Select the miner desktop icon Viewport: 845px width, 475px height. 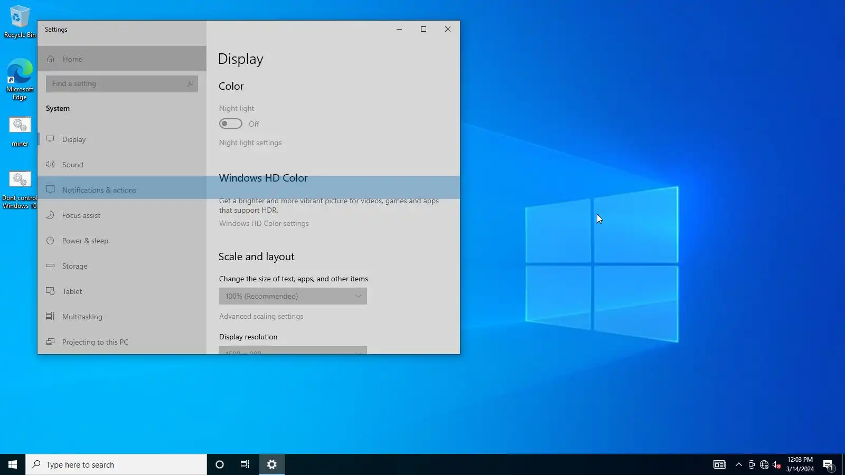click(20, 132)
